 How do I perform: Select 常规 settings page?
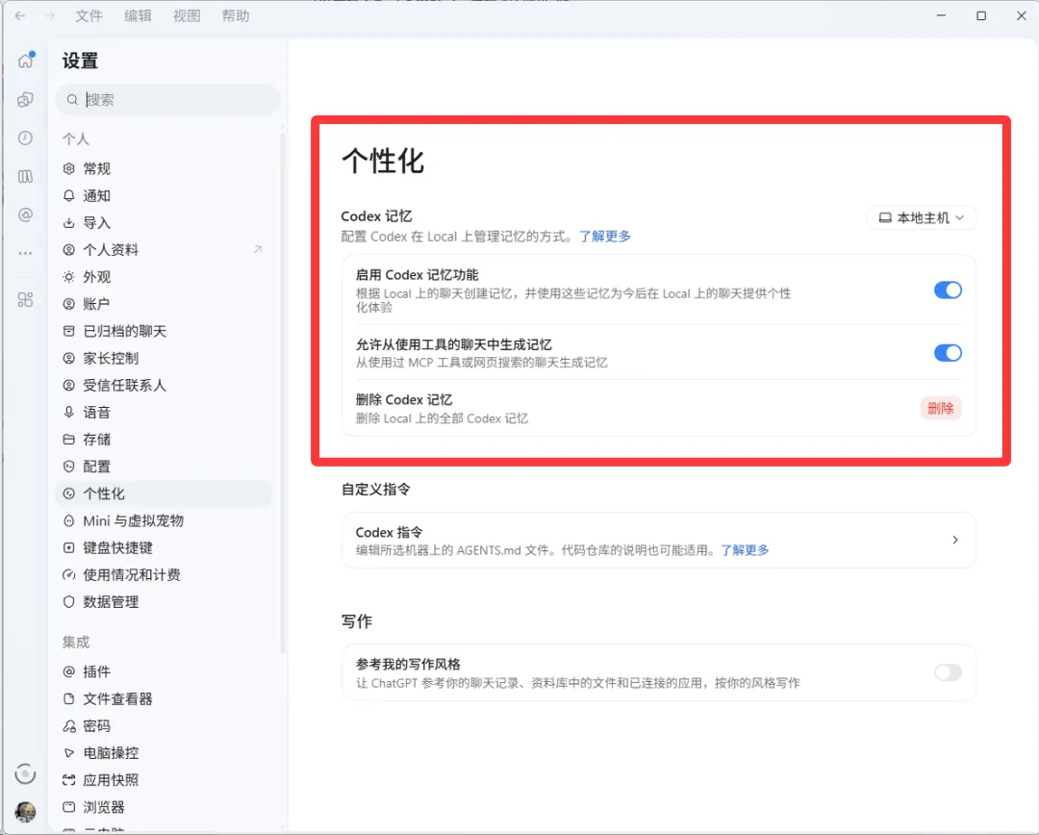coord(165,168)
